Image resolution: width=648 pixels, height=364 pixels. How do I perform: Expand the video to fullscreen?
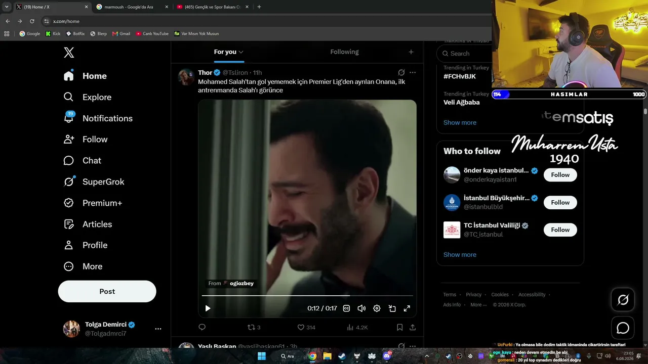407,308
